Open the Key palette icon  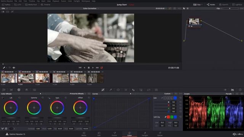coord(141,90)
